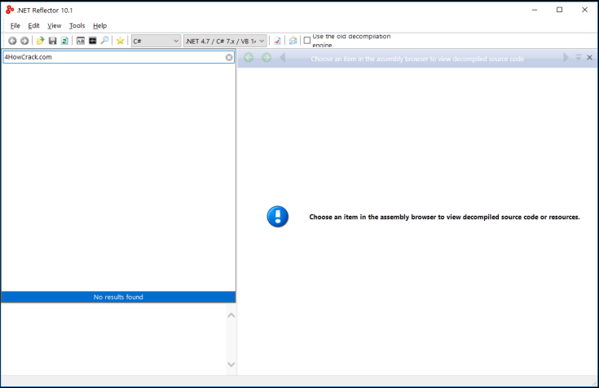Click the lower panel scroll down arrow
599x388 pixels.
(x=231, y=364)
